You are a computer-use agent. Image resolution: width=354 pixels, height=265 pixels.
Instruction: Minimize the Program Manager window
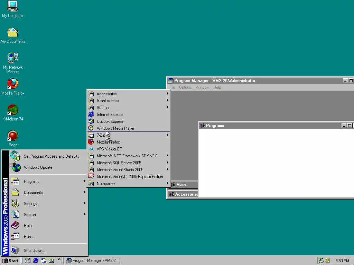tap(345, 81)
